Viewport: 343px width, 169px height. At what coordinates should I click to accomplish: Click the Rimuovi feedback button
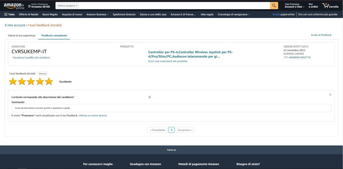pyautogui.click(x=43, y=74)
